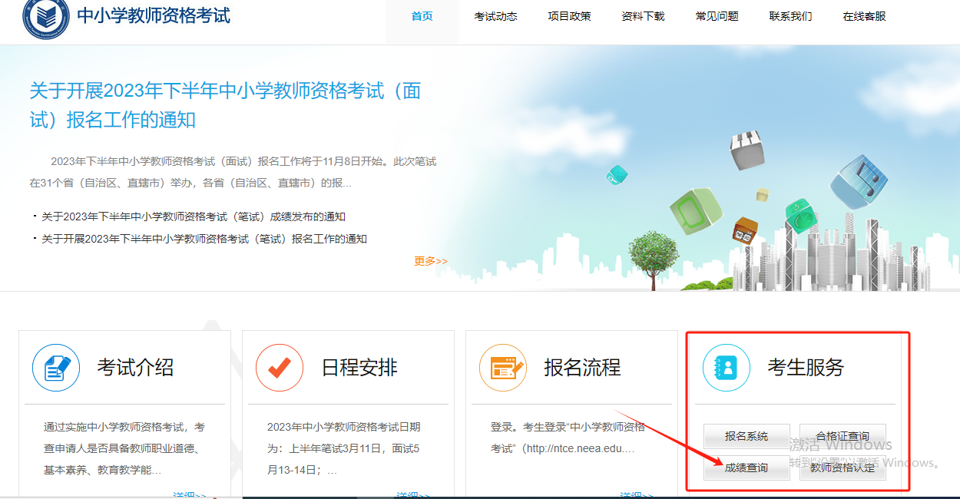Screen dimensions: 960x499
Task: Switch to the 首页 home tab
Action: pyautogui.click(x=421, y=15)
